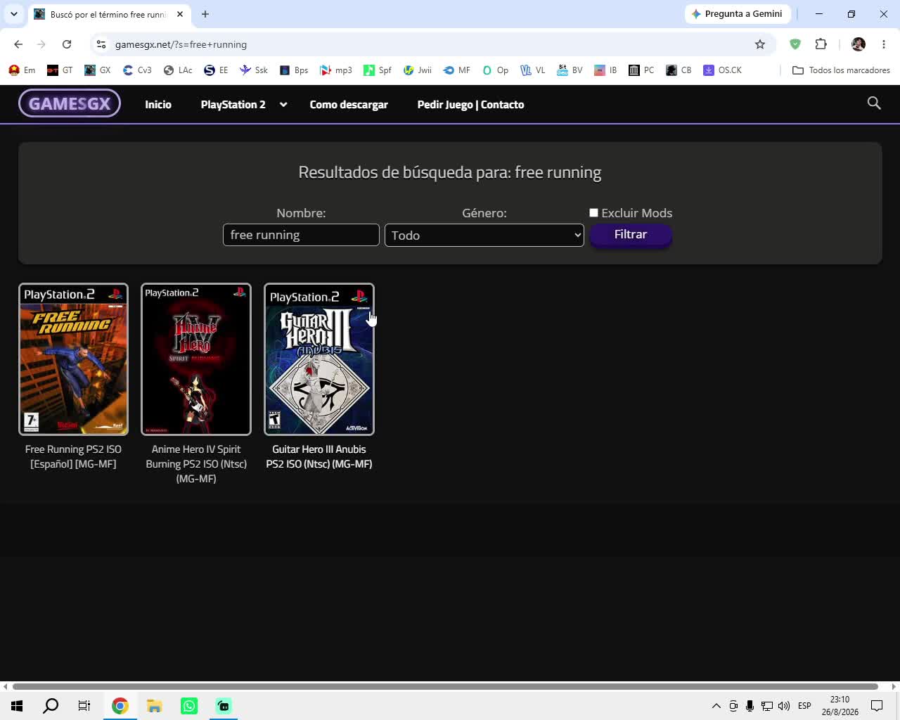Open the EE bookmark

tap(217, 70)
